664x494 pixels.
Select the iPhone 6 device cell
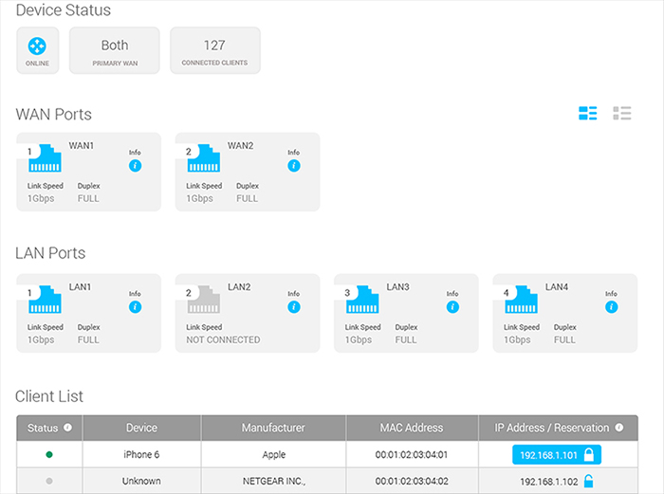point(142,454)
